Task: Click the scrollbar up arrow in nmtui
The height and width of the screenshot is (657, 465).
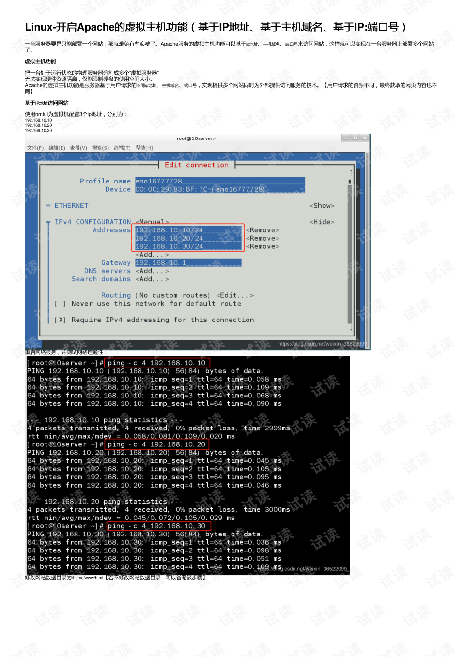Action: [x=351, y=172]
